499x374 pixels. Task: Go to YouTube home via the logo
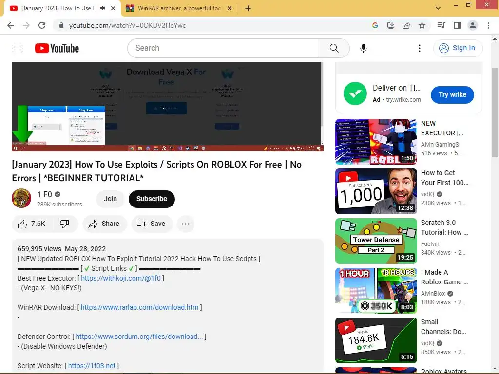57,48
